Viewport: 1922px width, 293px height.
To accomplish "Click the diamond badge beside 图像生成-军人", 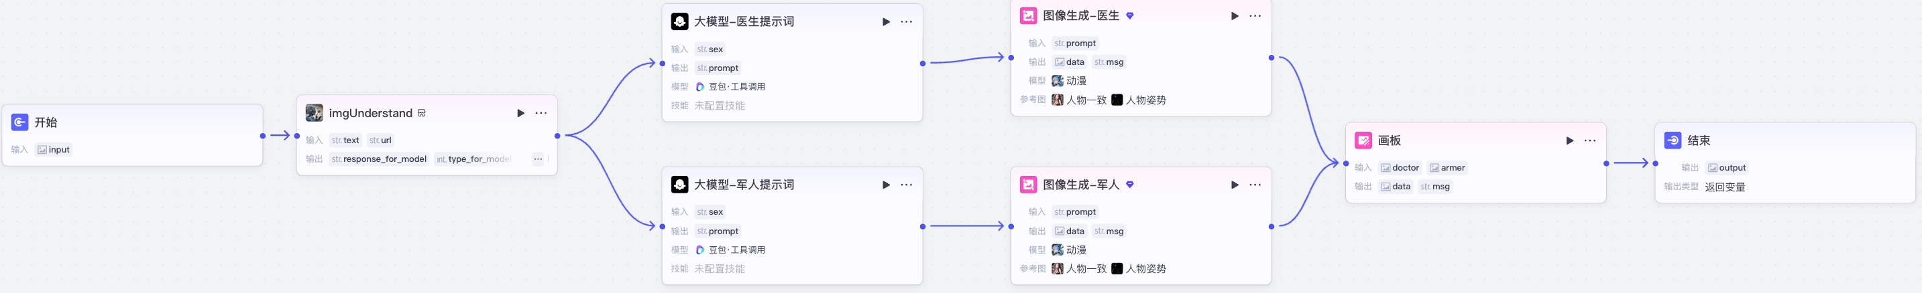I will [x=1129, y=185].
